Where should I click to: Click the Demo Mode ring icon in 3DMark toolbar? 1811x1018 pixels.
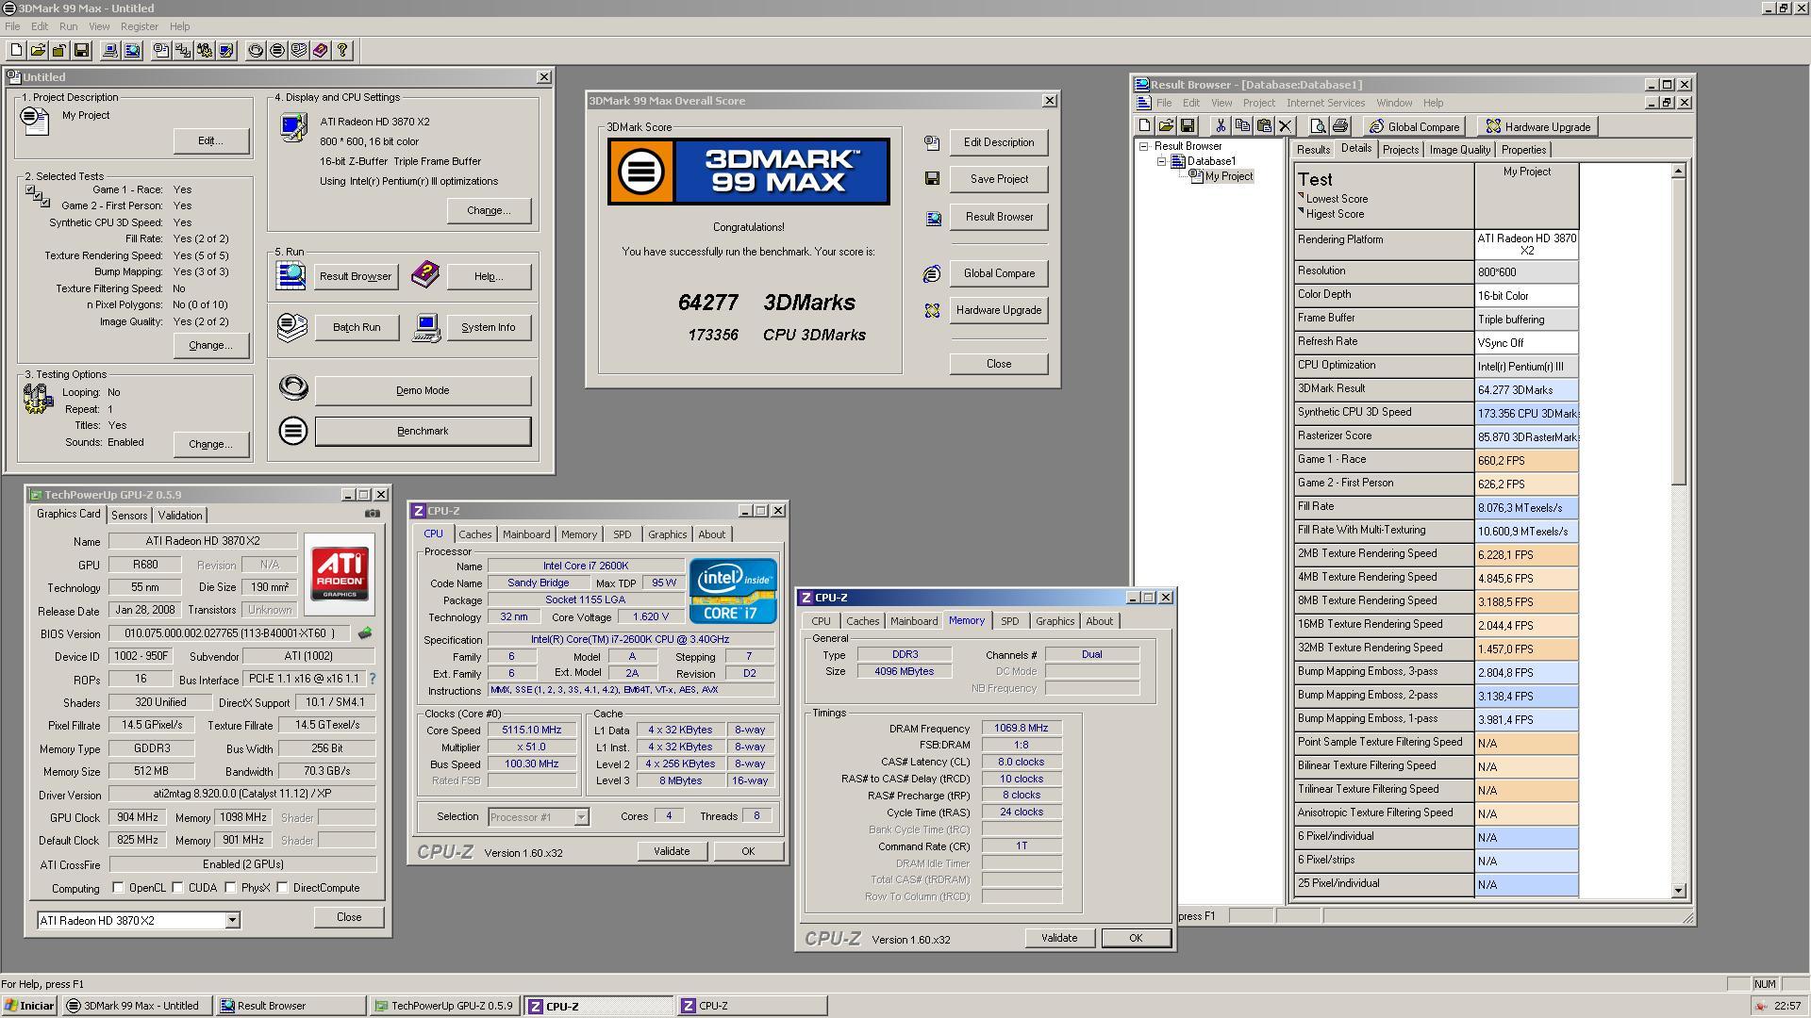click(x=256, y=51)
